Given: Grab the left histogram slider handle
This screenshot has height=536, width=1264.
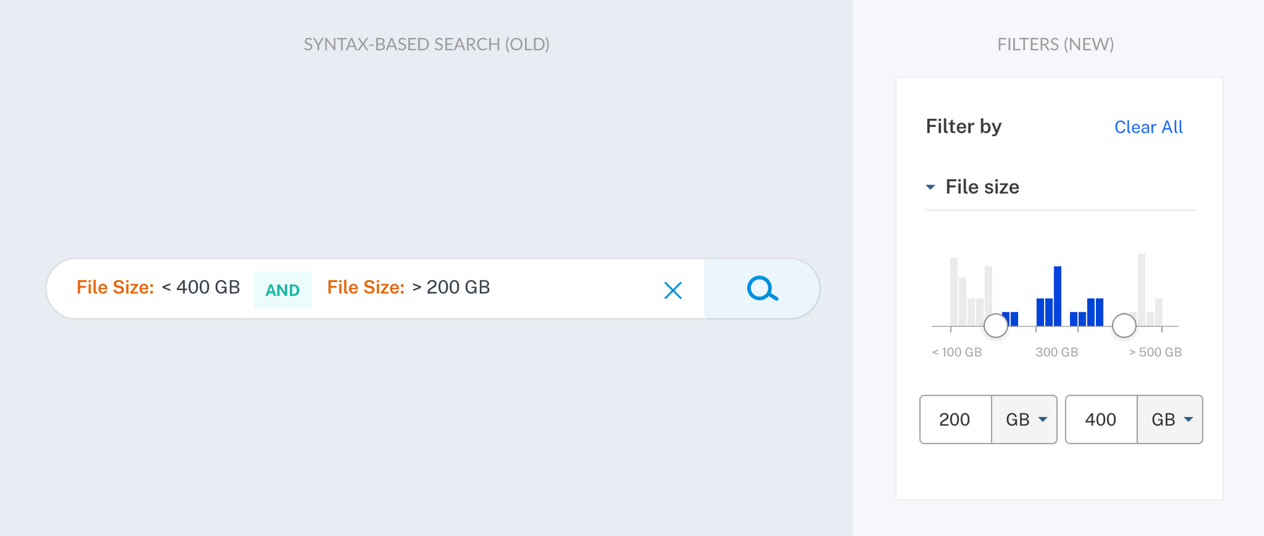Looking at the screenshot, I should coord(996,326).
